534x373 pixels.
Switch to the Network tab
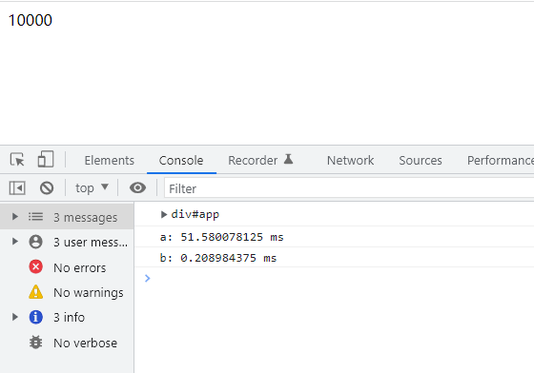[x=351, y=161]
